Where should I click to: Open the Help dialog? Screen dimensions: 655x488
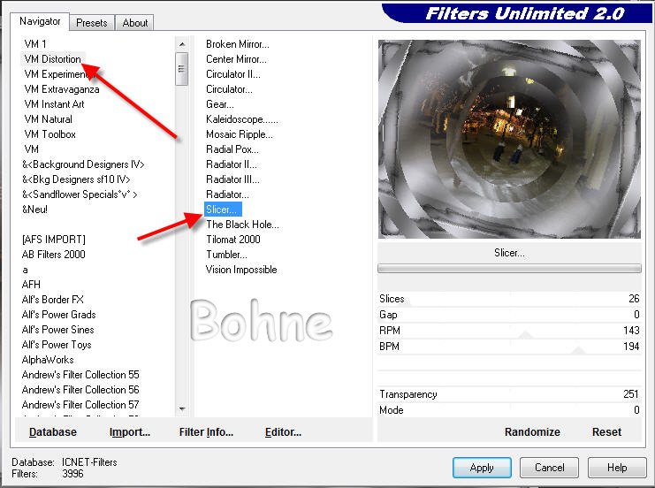617,468
